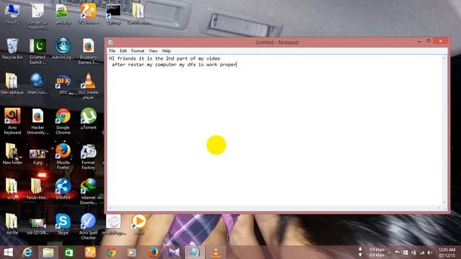Launch Mozilla Firefox desktop shortcut
461x259 pixels.
tap(63, 156)
